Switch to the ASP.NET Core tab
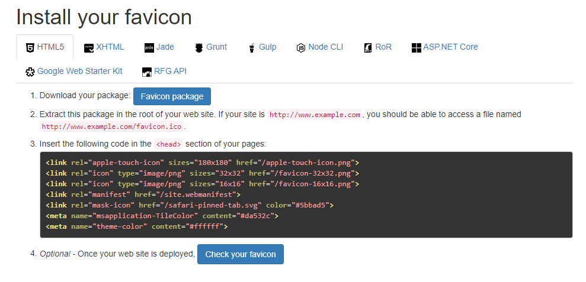 coord(450,47)
